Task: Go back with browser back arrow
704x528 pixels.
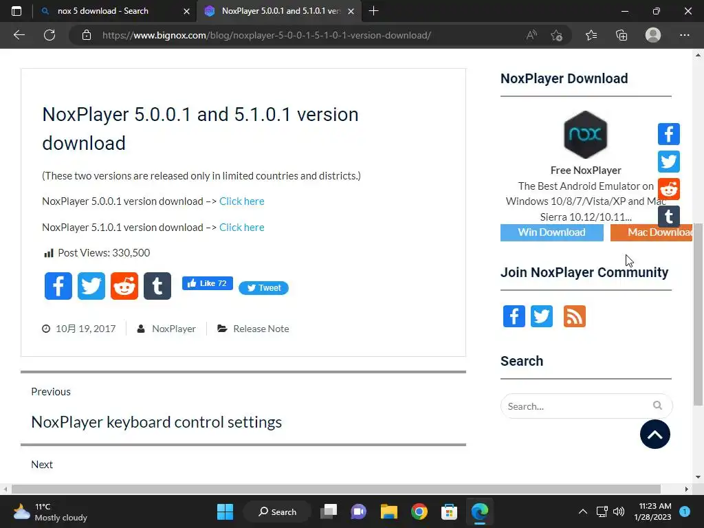Action: 19,35
